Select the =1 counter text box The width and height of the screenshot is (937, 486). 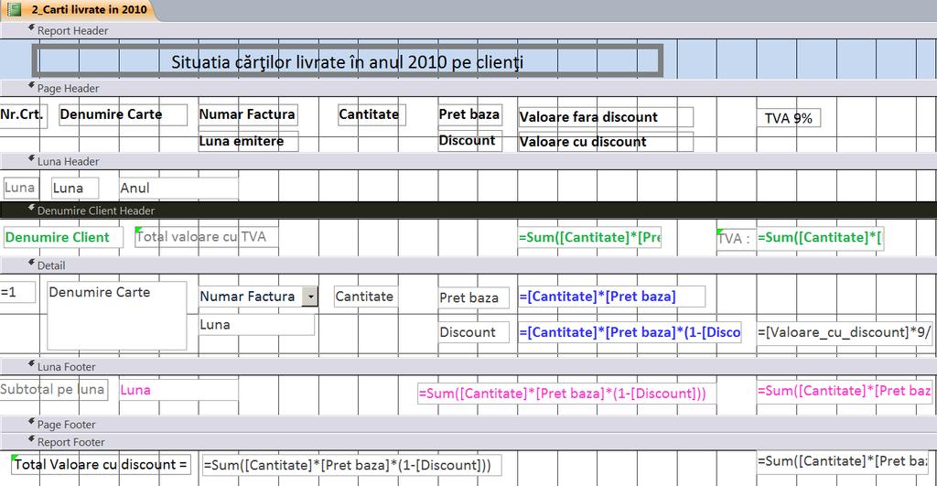pos(17,292)
